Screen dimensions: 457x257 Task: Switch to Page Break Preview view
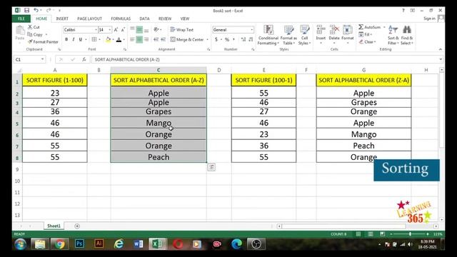click(x=382, y=234)
